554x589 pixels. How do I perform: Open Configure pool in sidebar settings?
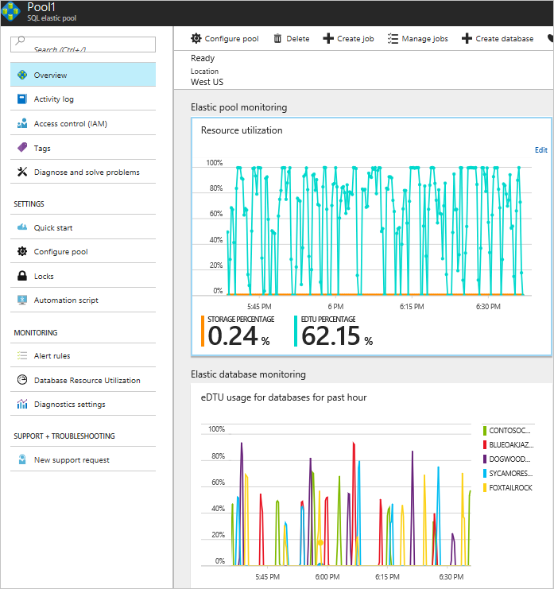[83, 251]
